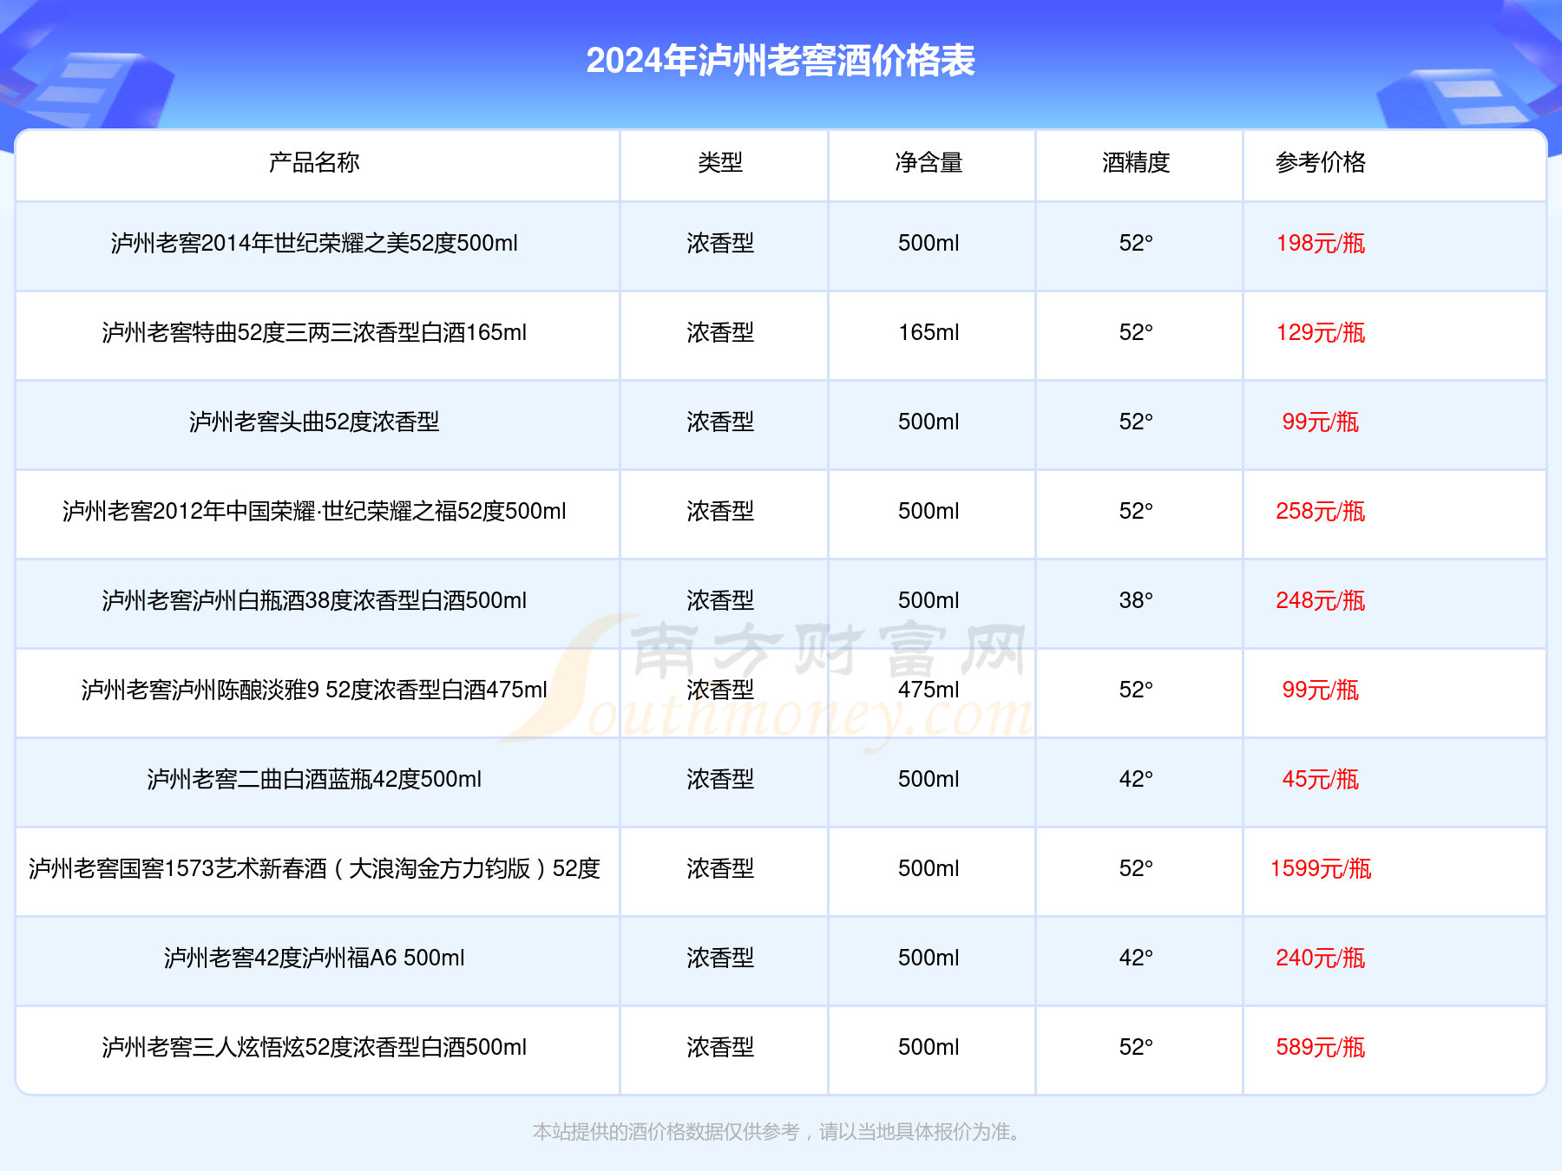This screenshot has height=1171, width=1562.
Task: Click the title 2024年泸州老窖酒价格表
Action: (780, 61)
